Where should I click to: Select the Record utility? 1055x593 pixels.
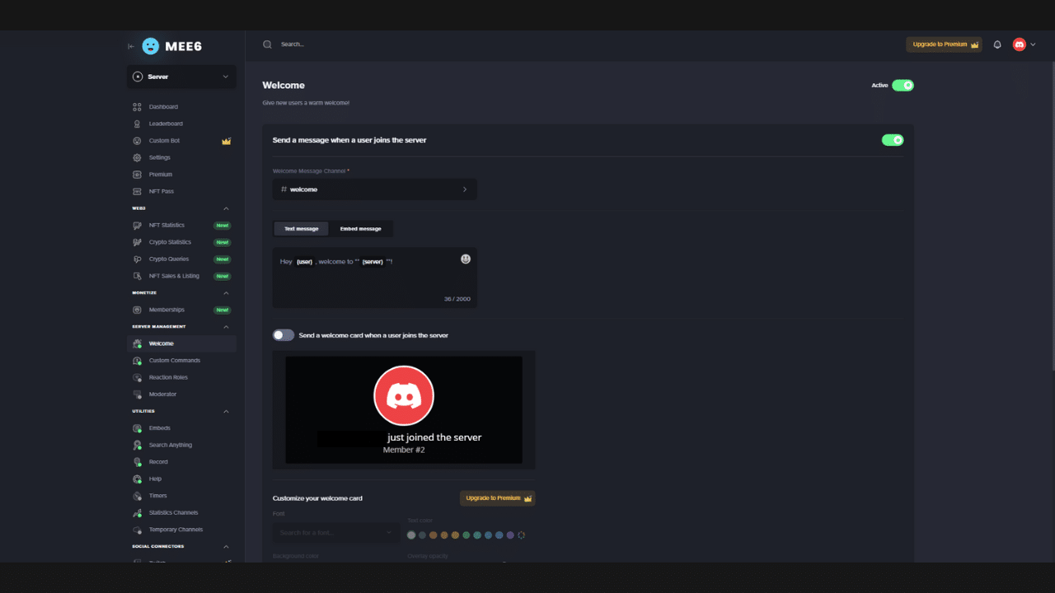coord(158,461)
